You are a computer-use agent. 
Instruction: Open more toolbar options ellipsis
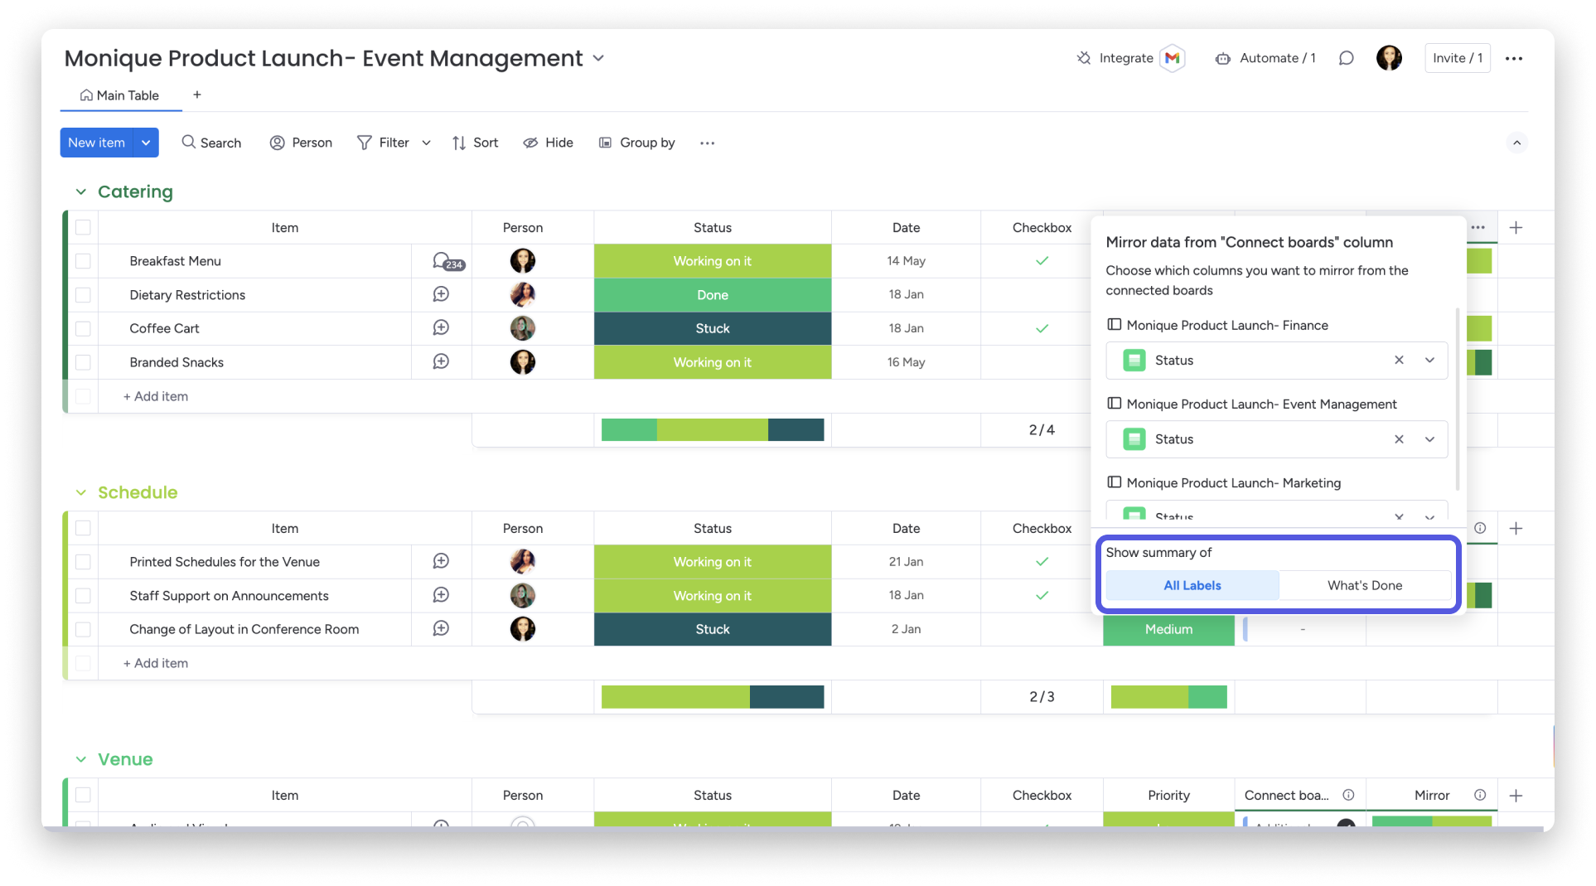(707, 143)
